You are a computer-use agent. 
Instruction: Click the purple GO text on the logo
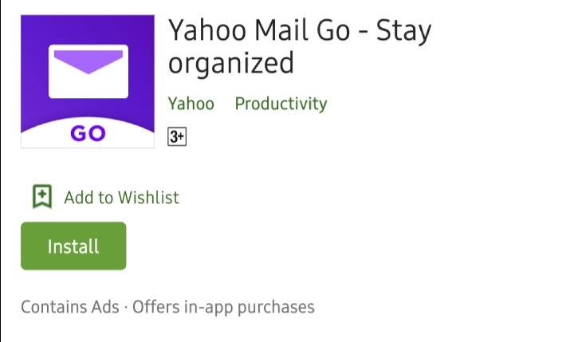coord(88,134)
